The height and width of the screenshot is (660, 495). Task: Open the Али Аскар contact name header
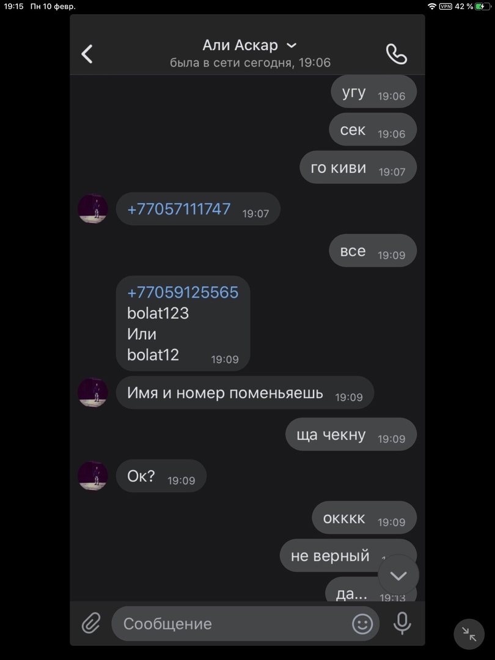(x=240, y=45)
